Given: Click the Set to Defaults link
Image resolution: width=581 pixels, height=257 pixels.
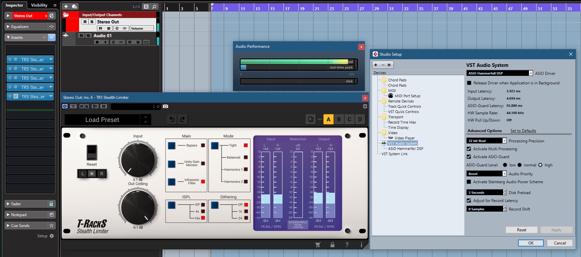Looking at the screenshot, I should tap(523, 131).
